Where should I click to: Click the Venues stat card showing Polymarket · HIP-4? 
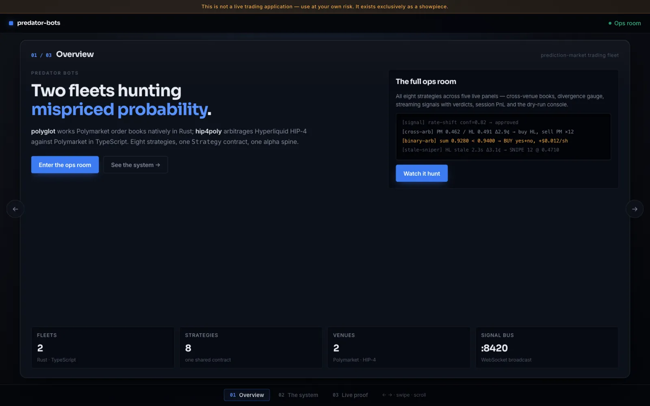pos(399,348)
